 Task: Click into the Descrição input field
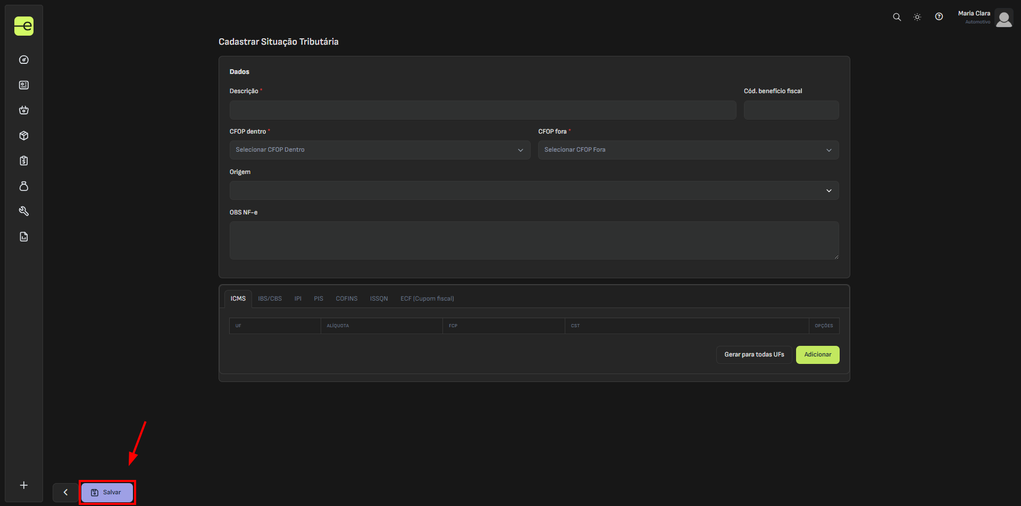[482, 110]
